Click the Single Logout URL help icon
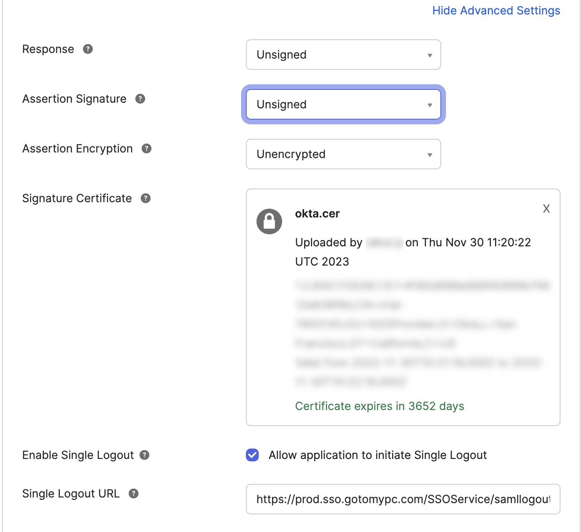Image resolution: width=581 pixels, height=532 pixels. [x=133, y=493]
